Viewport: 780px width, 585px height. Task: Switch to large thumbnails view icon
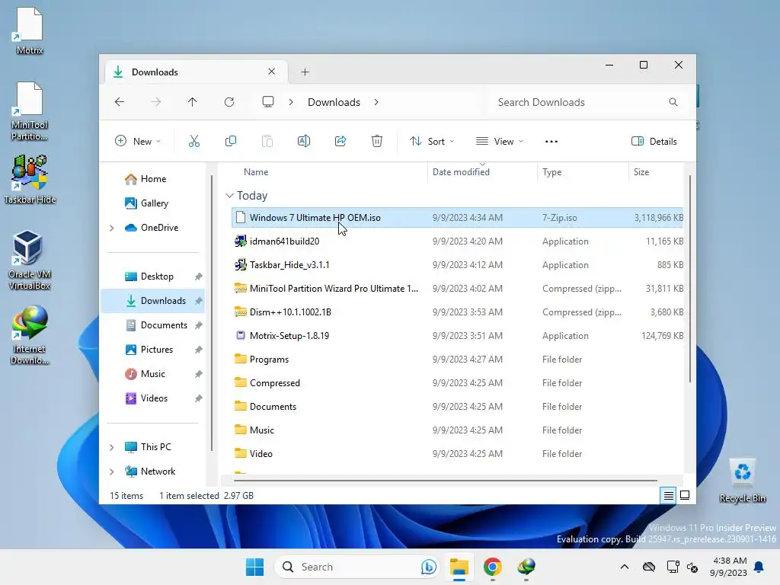pos(685,495)
